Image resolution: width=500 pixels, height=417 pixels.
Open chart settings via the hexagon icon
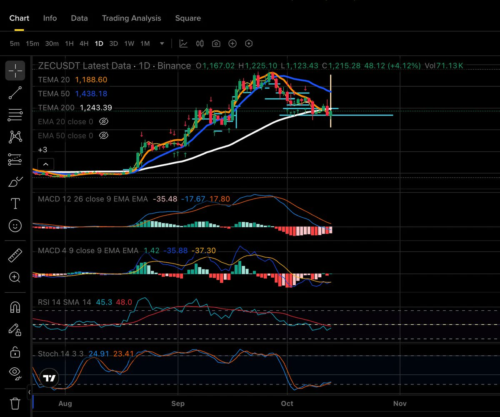(x=249, y=43)
